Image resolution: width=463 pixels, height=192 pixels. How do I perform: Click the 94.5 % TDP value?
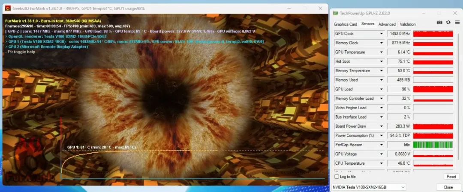pos(399,136)
